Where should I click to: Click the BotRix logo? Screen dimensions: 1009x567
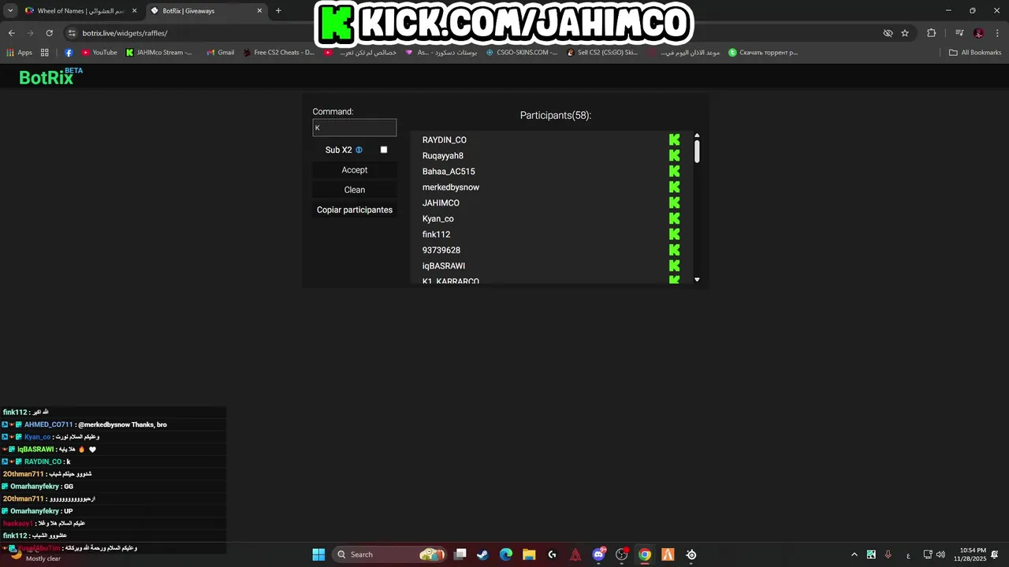point(50,76)
